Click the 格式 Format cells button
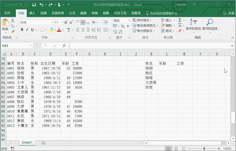Viewport: 236px width, 151px height. 168,31
